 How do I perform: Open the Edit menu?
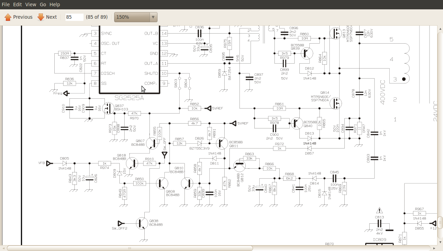point(17,5)
